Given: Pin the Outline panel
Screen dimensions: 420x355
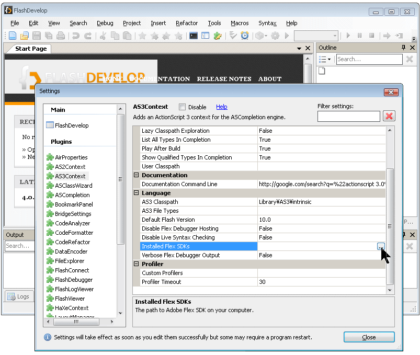Looking at the screenshot, I should (x=403, y=48).
